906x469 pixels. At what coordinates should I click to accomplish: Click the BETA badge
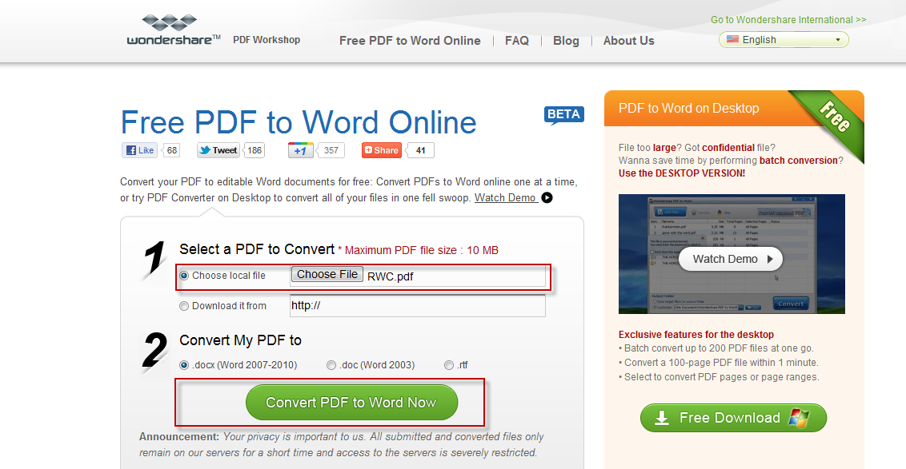click(563, 115)
